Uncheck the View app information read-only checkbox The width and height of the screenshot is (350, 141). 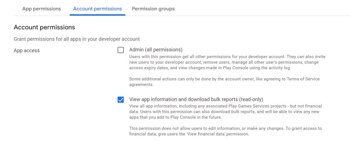(121, 100)
